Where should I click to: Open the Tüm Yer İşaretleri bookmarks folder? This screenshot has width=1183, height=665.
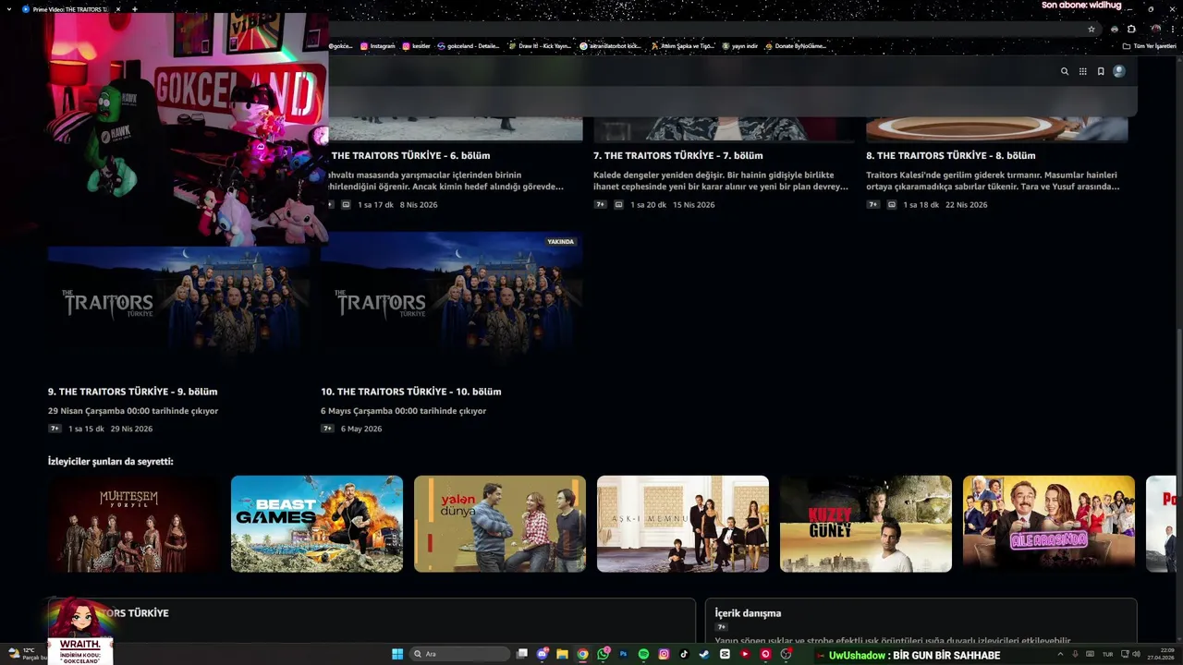pos(1149,45)
